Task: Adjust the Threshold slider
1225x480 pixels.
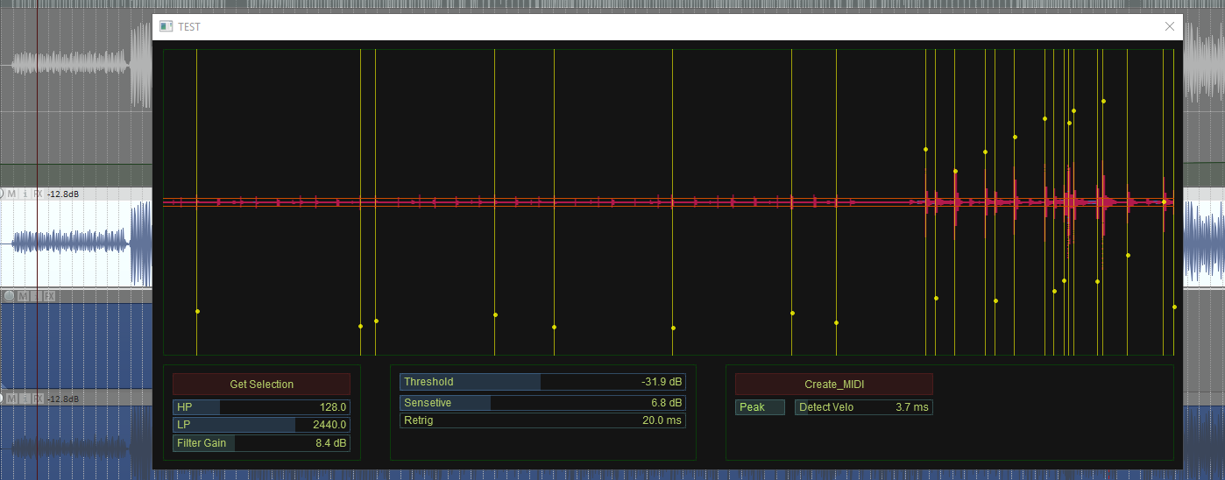Action: (x=542, y=382)
